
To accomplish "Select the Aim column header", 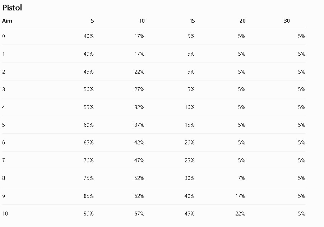I will coord(7,21).
